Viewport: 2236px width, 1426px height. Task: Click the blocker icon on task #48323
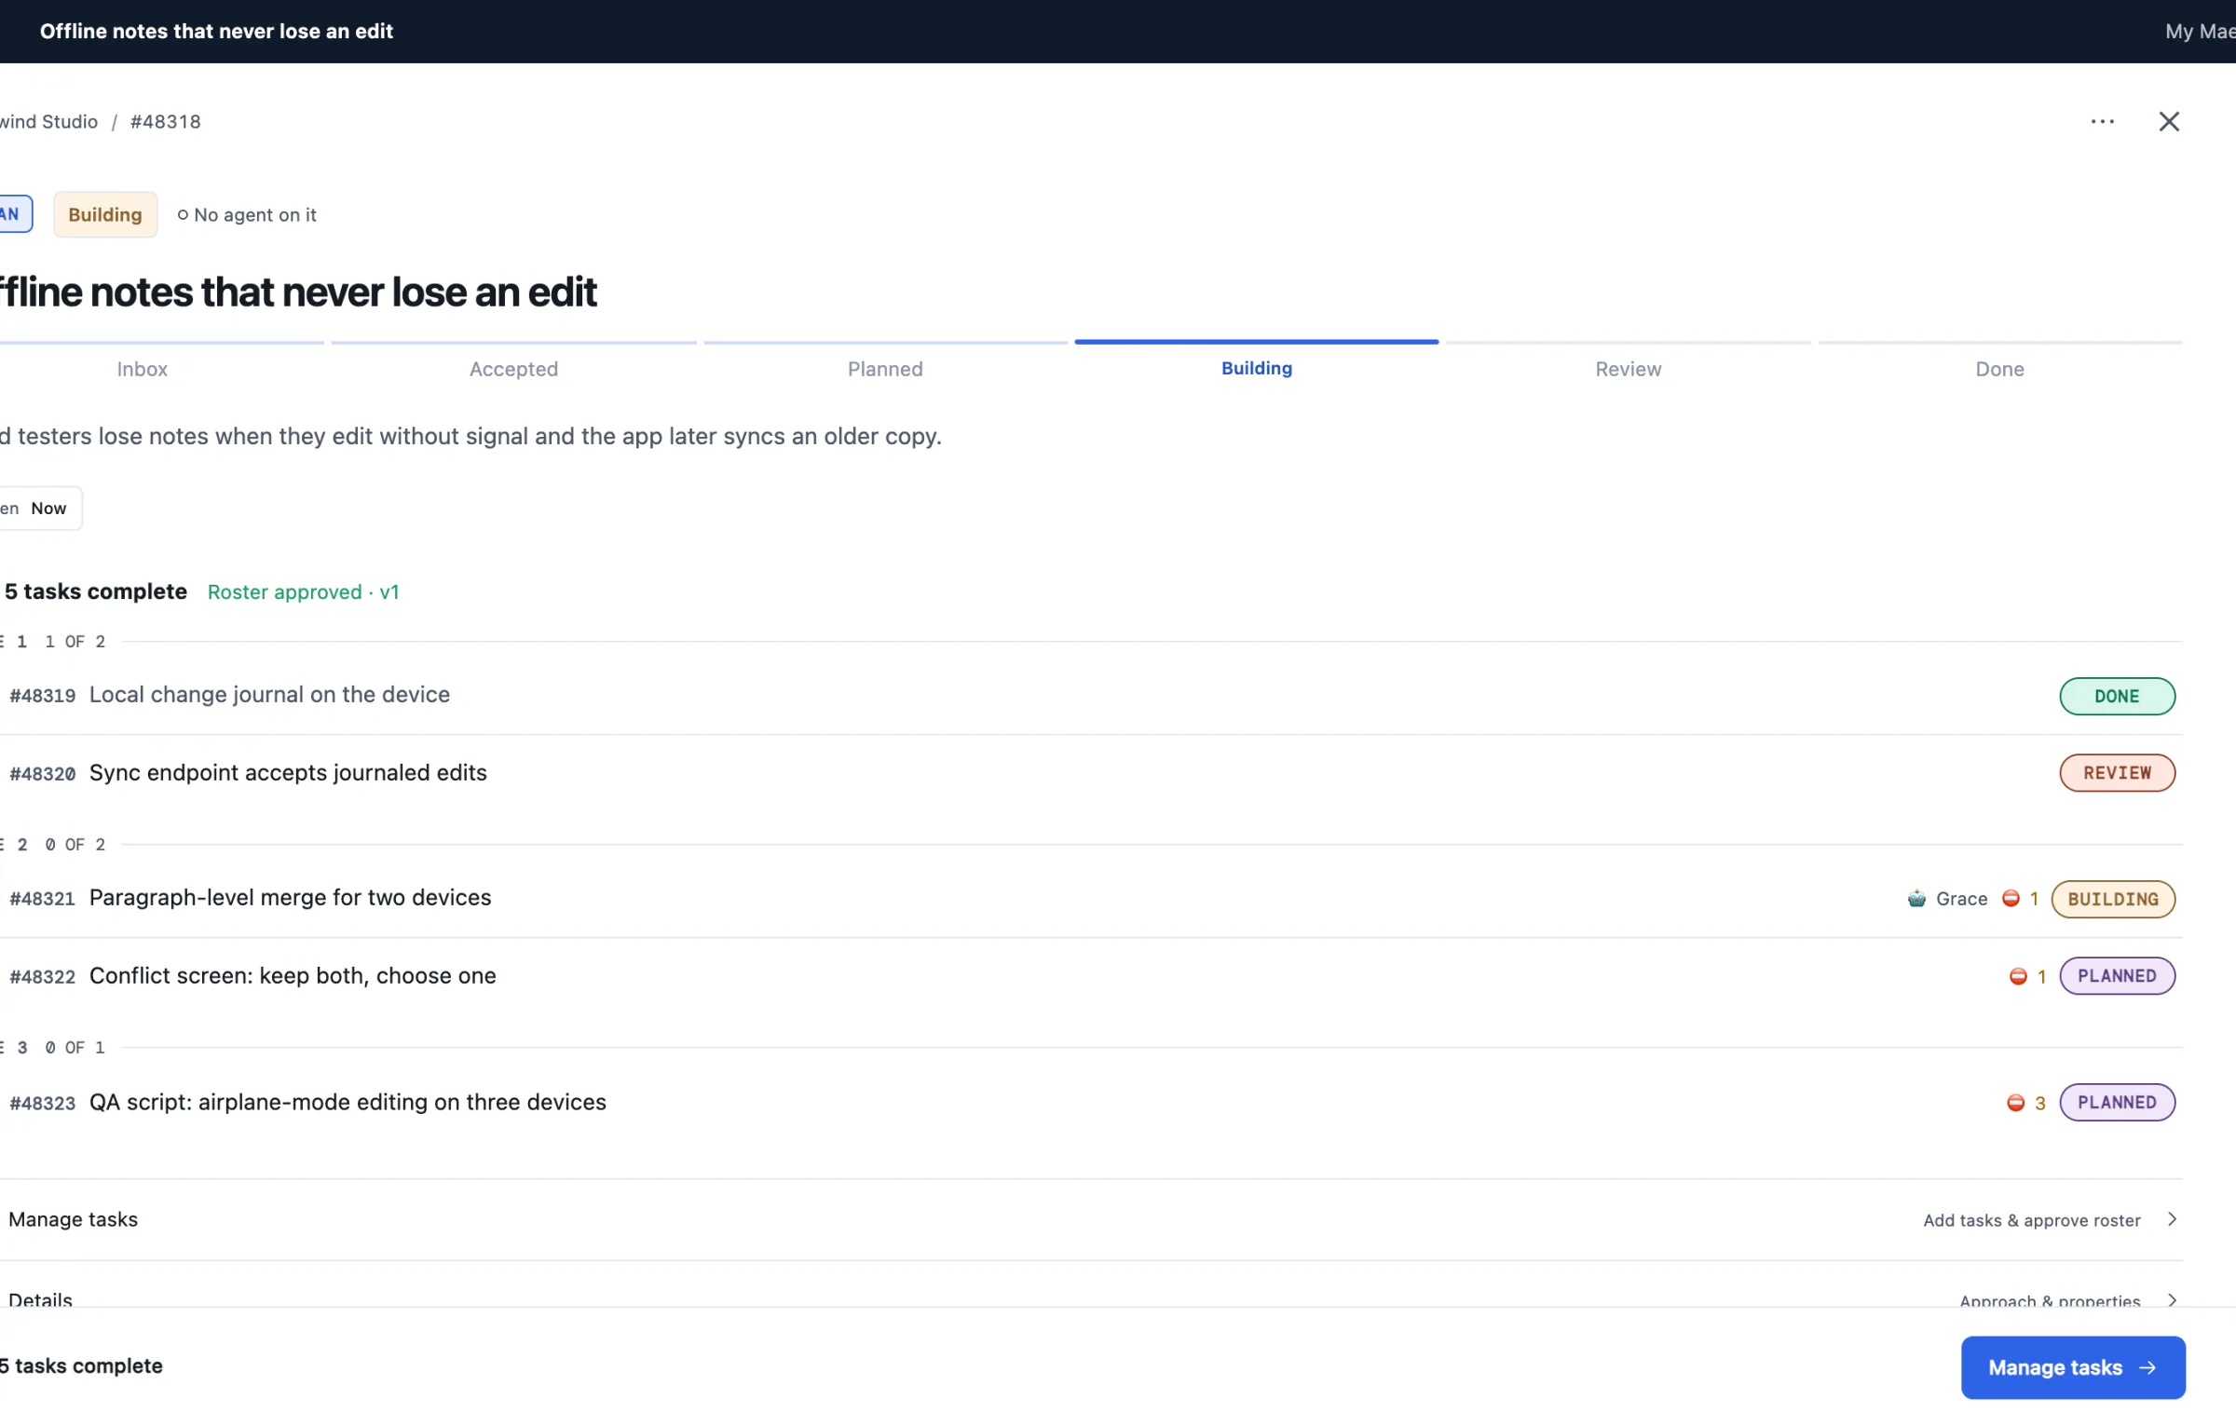coord(2015,1103)
